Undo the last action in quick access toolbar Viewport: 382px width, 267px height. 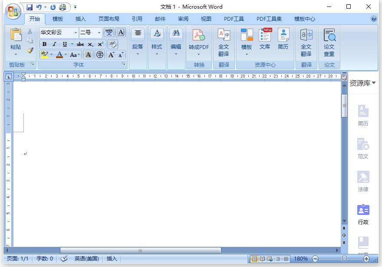pos(39,7)
